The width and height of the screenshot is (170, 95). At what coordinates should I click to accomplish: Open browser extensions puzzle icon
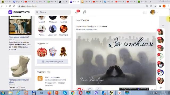pos(160,6)
